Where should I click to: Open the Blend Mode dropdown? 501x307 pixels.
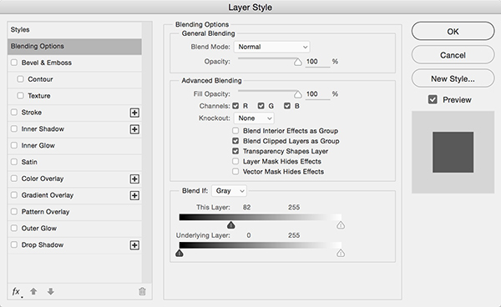[x=272, y=47]
